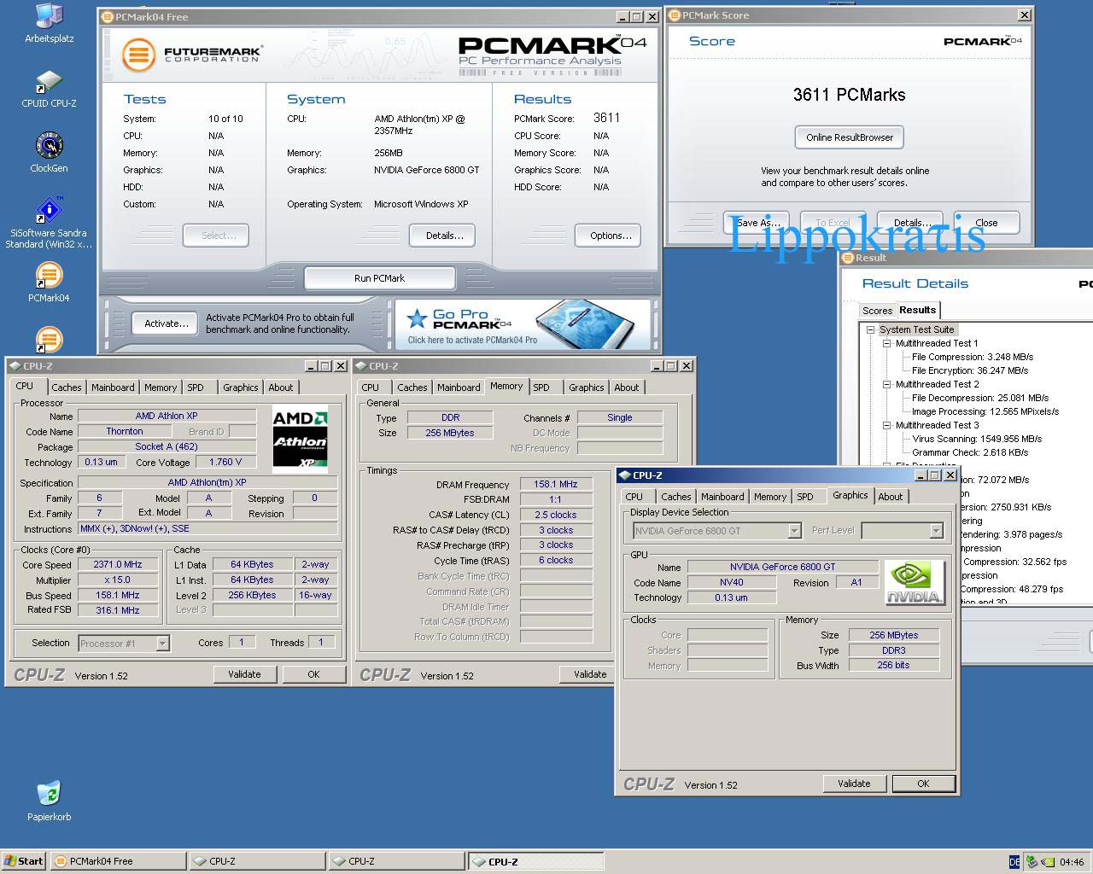The image size is (1093, 874).
Task: Open the Perf Level dropdown
Action: 936,531
